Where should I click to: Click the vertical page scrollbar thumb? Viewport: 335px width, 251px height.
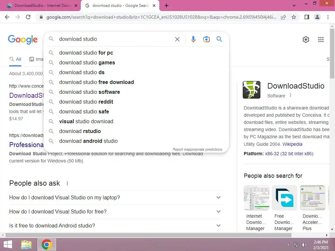(x=332, y=53)
